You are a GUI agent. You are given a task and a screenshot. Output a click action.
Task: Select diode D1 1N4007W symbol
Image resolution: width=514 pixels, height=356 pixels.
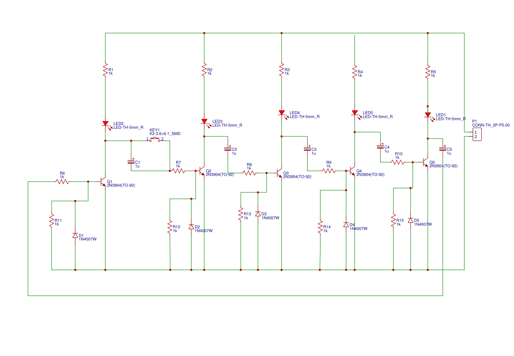(x=75, y=235)
